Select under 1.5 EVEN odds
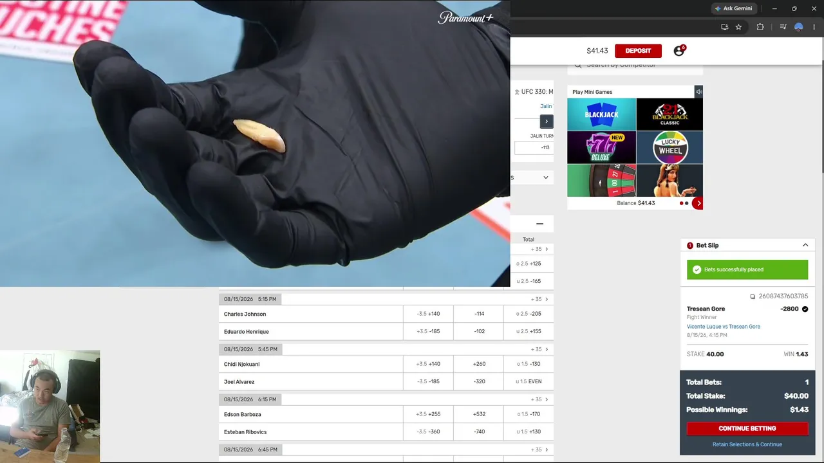 click(x=529, y=381)
